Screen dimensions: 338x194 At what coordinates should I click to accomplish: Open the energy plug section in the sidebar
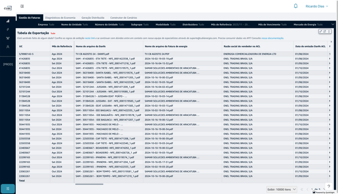click(8, 29)
